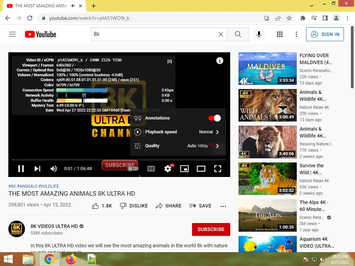Enter full screen mode
355x266 pixels.
pos(218,169)
